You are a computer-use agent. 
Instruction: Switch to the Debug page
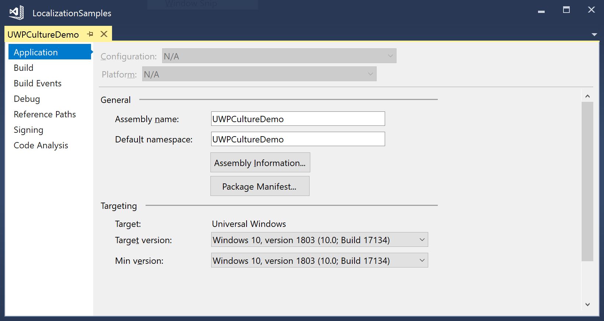pyautogui.click(x=27, y=99)
